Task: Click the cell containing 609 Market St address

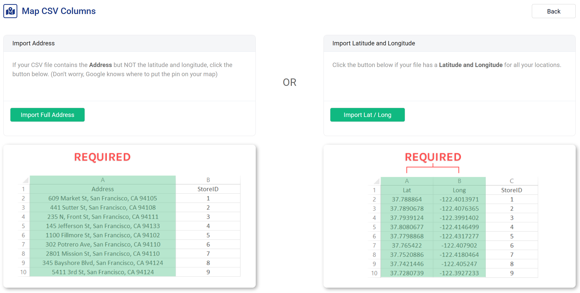Action: (103, 198)
